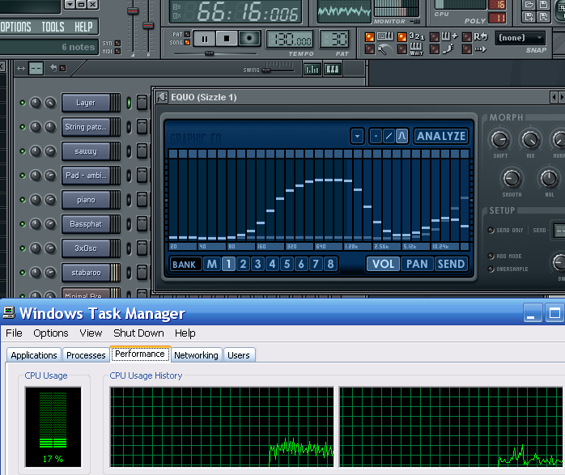Open the TOOLS menu
Image resolution: width=565 pixels, height=475 pixels.
point(53,27)
